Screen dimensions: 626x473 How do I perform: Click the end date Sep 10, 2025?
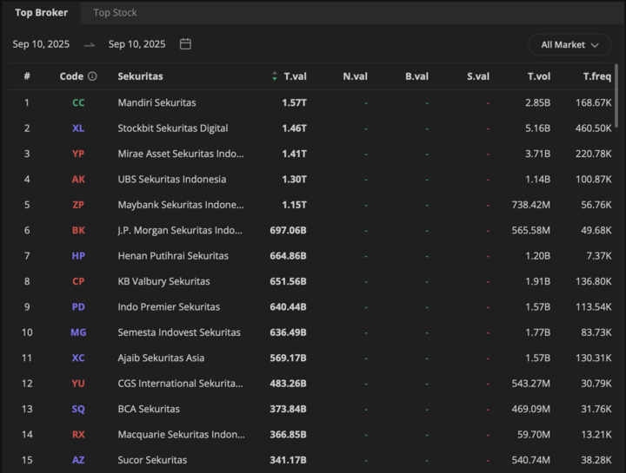[x=137, y=44]
